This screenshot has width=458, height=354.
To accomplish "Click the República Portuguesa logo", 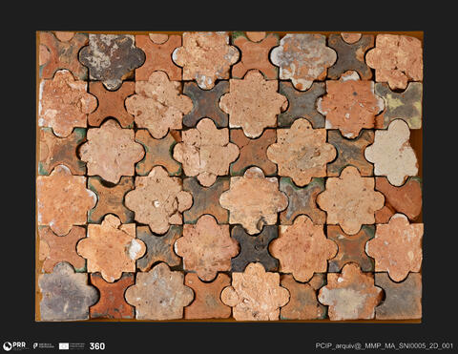I will tap(43, 346).
